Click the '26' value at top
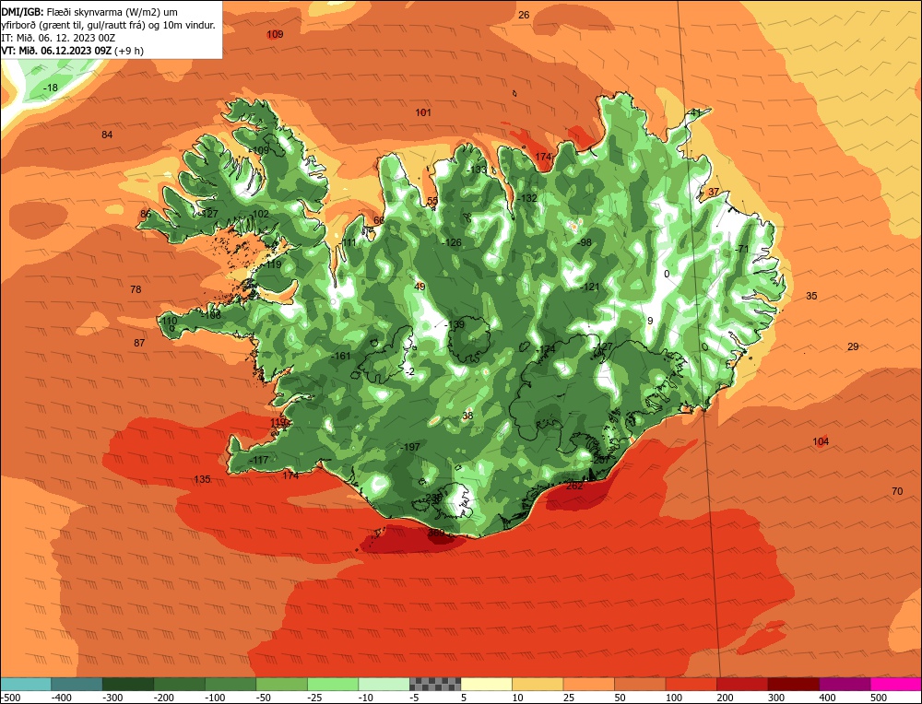 coord(524,16)
